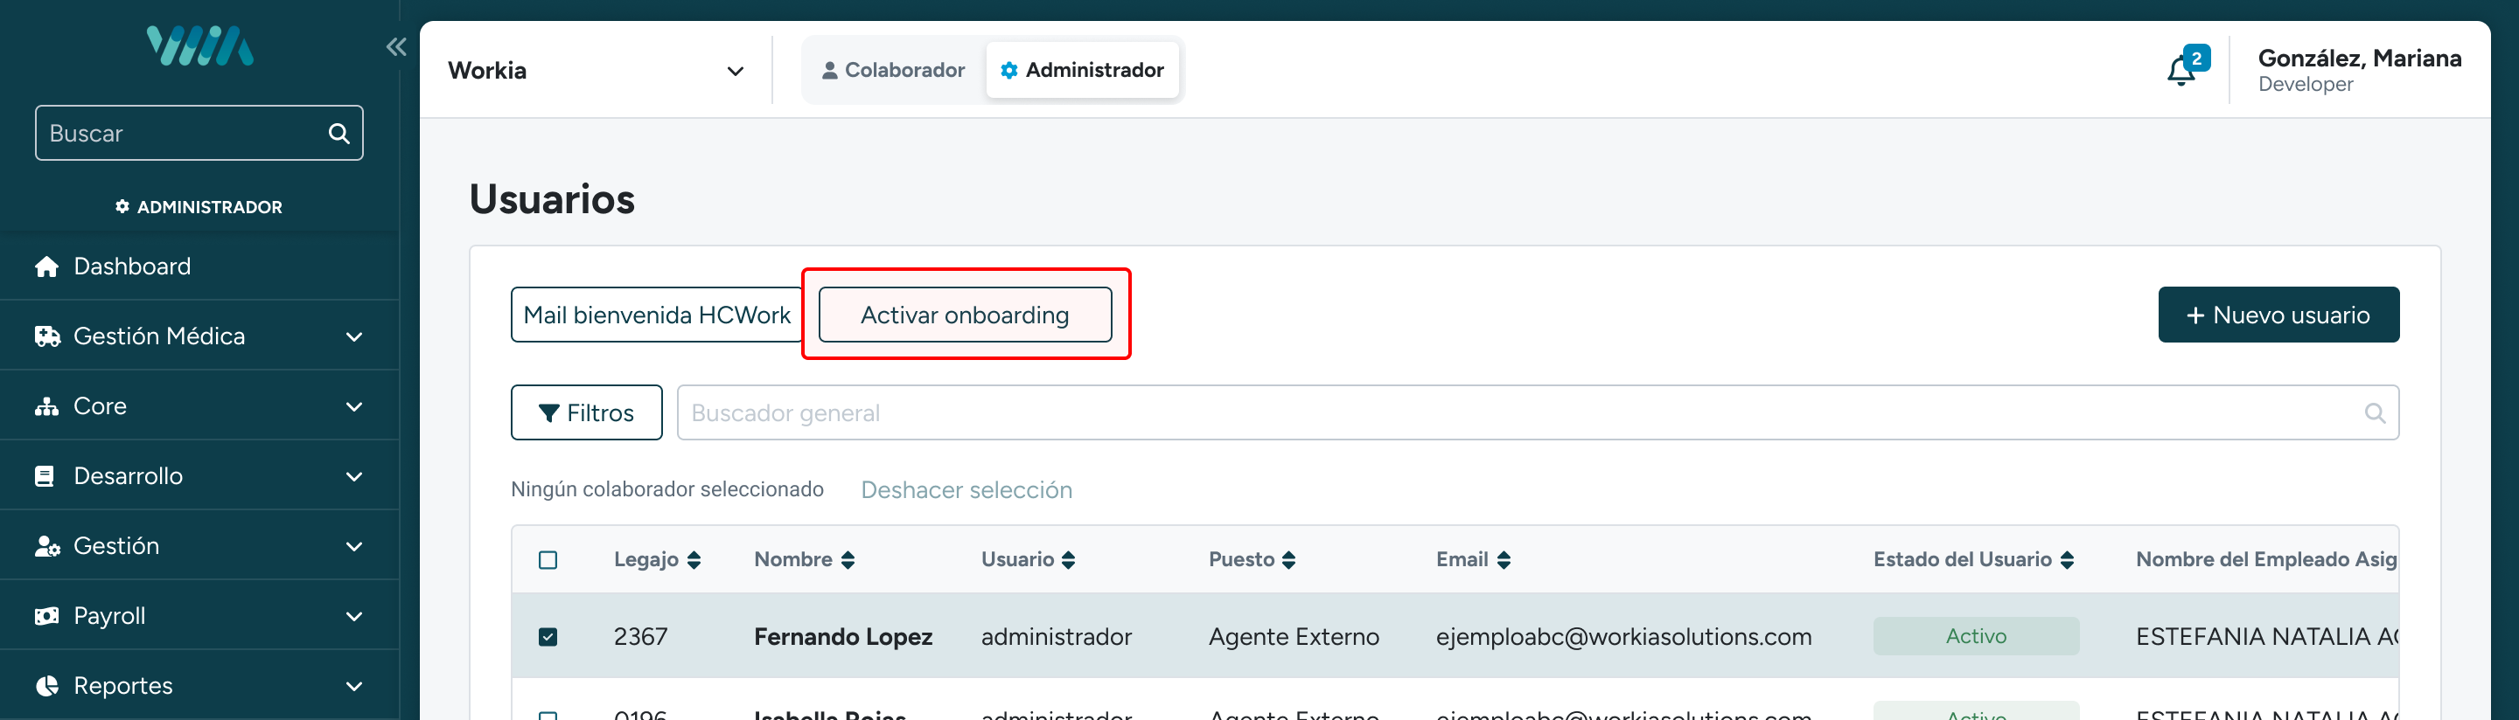Expand the Reportes menu
This screenshot has width=2519, height=720.
pos(354,686)
